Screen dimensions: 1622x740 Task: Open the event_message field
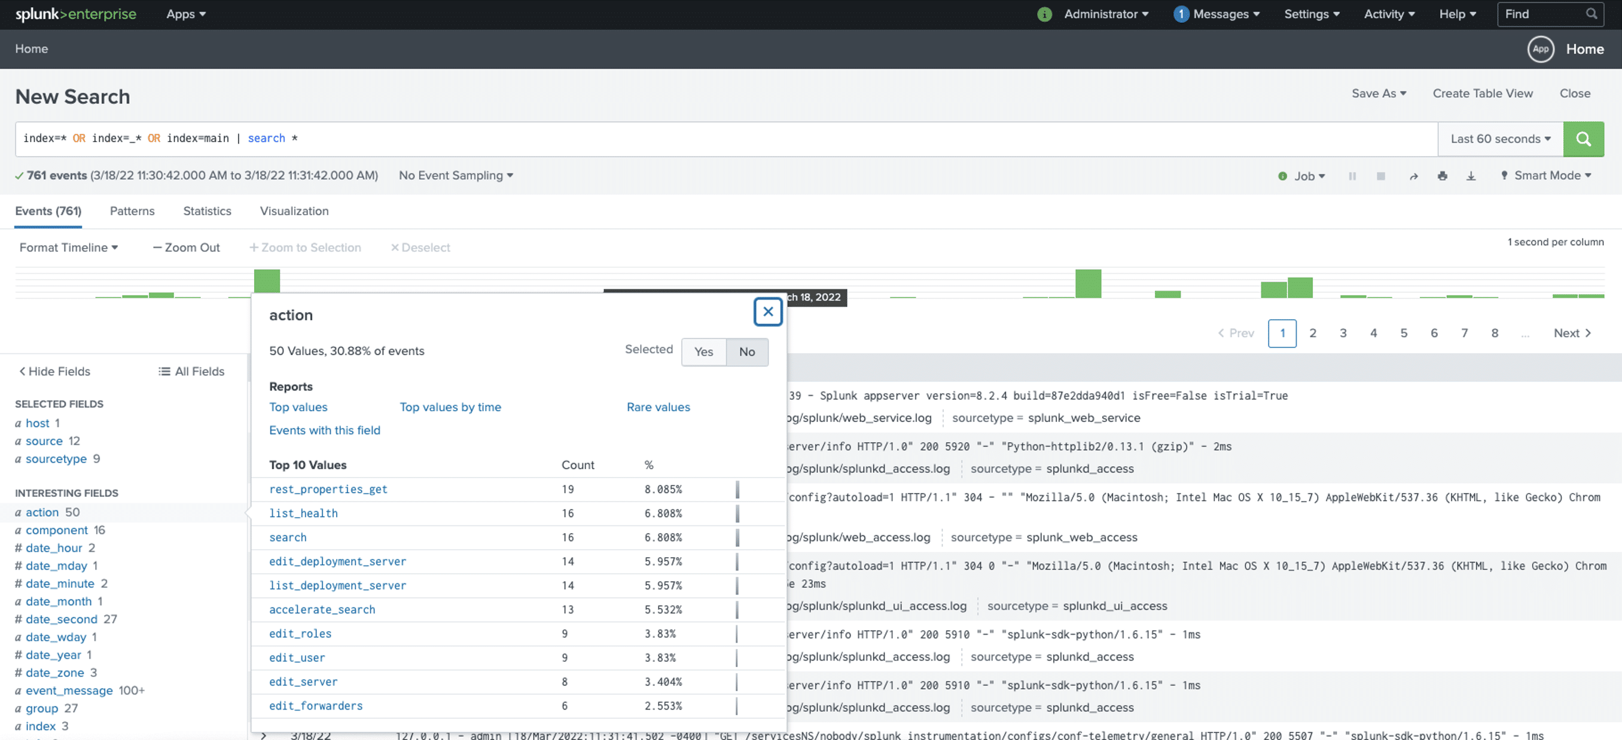tap(69, 691)
